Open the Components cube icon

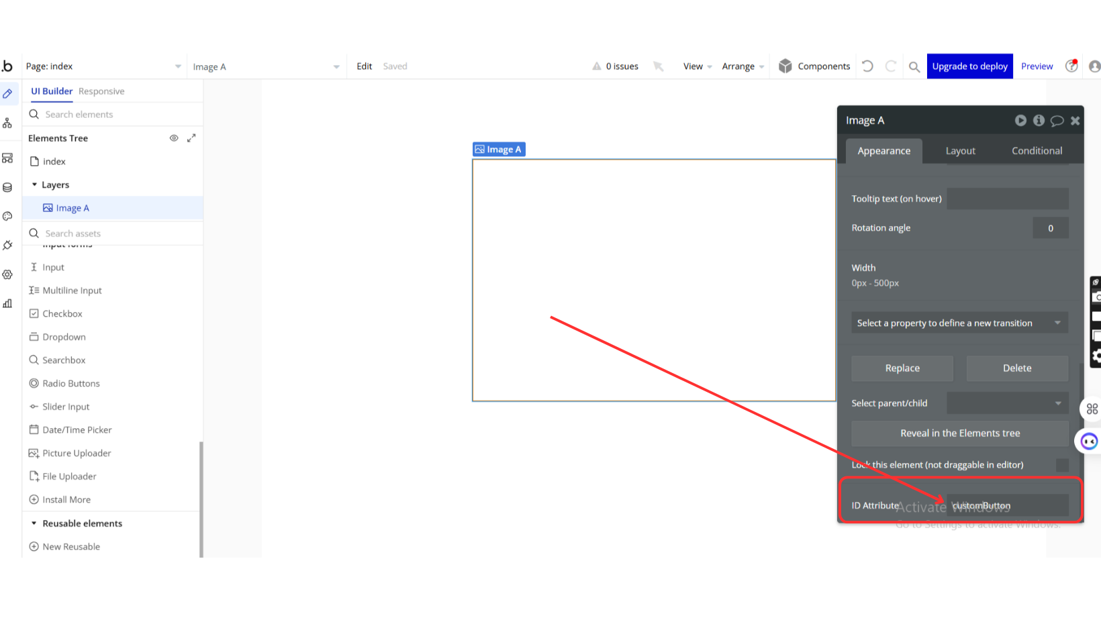(785, 66)
